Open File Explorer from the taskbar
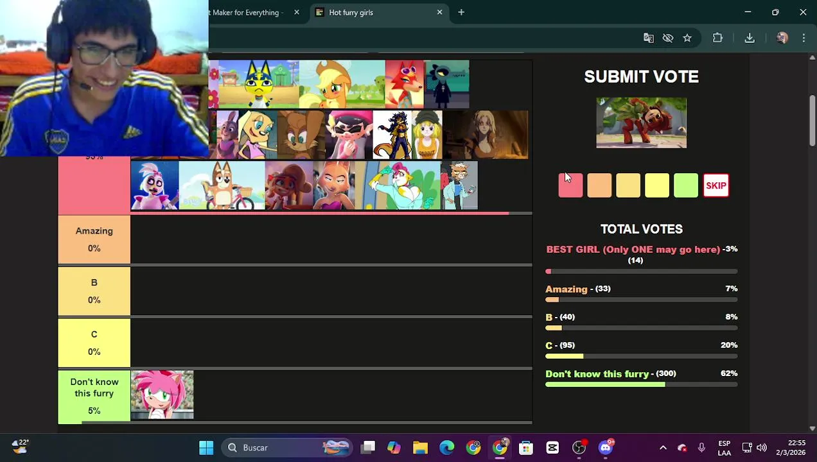Screen dimensions: 817x462 pyautogui.click(x=420, y=447)
